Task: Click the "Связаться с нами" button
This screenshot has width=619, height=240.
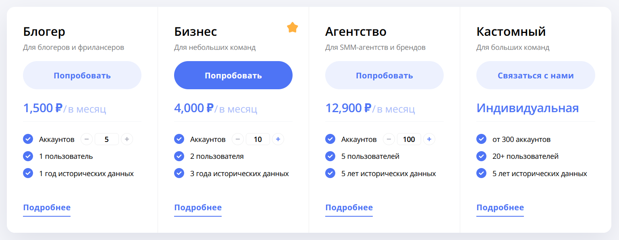Action: 536,75
